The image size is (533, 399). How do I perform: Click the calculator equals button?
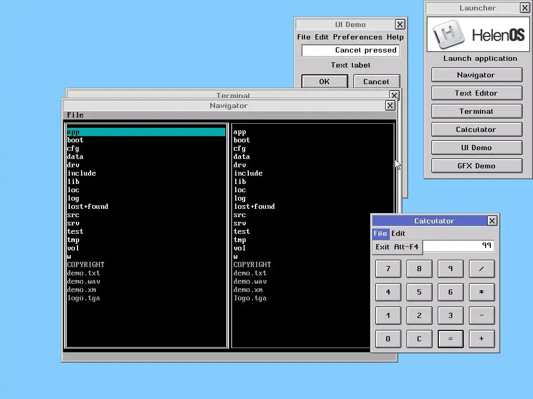(450, 339)
